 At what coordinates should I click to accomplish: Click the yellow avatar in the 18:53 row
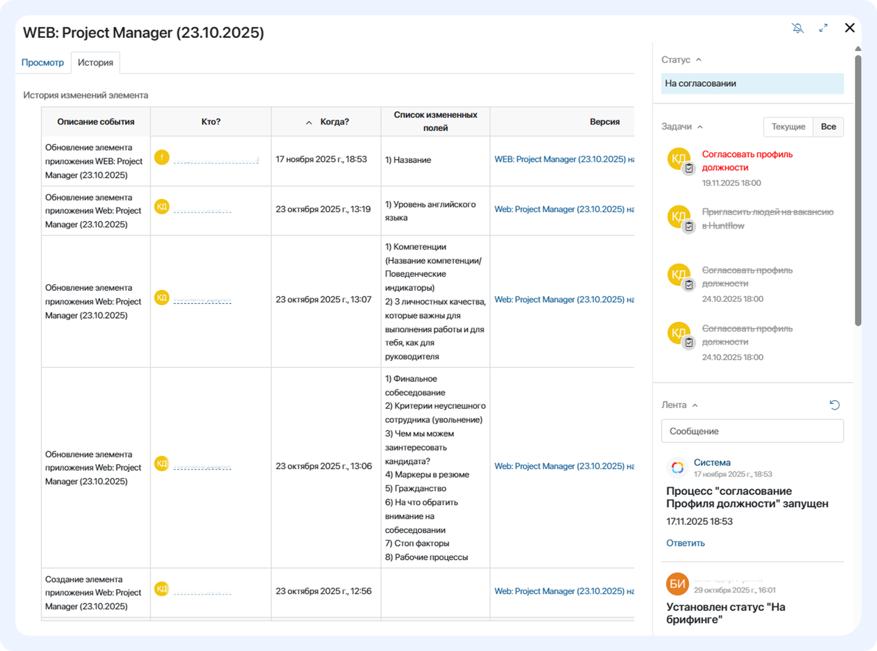point(162,157)
